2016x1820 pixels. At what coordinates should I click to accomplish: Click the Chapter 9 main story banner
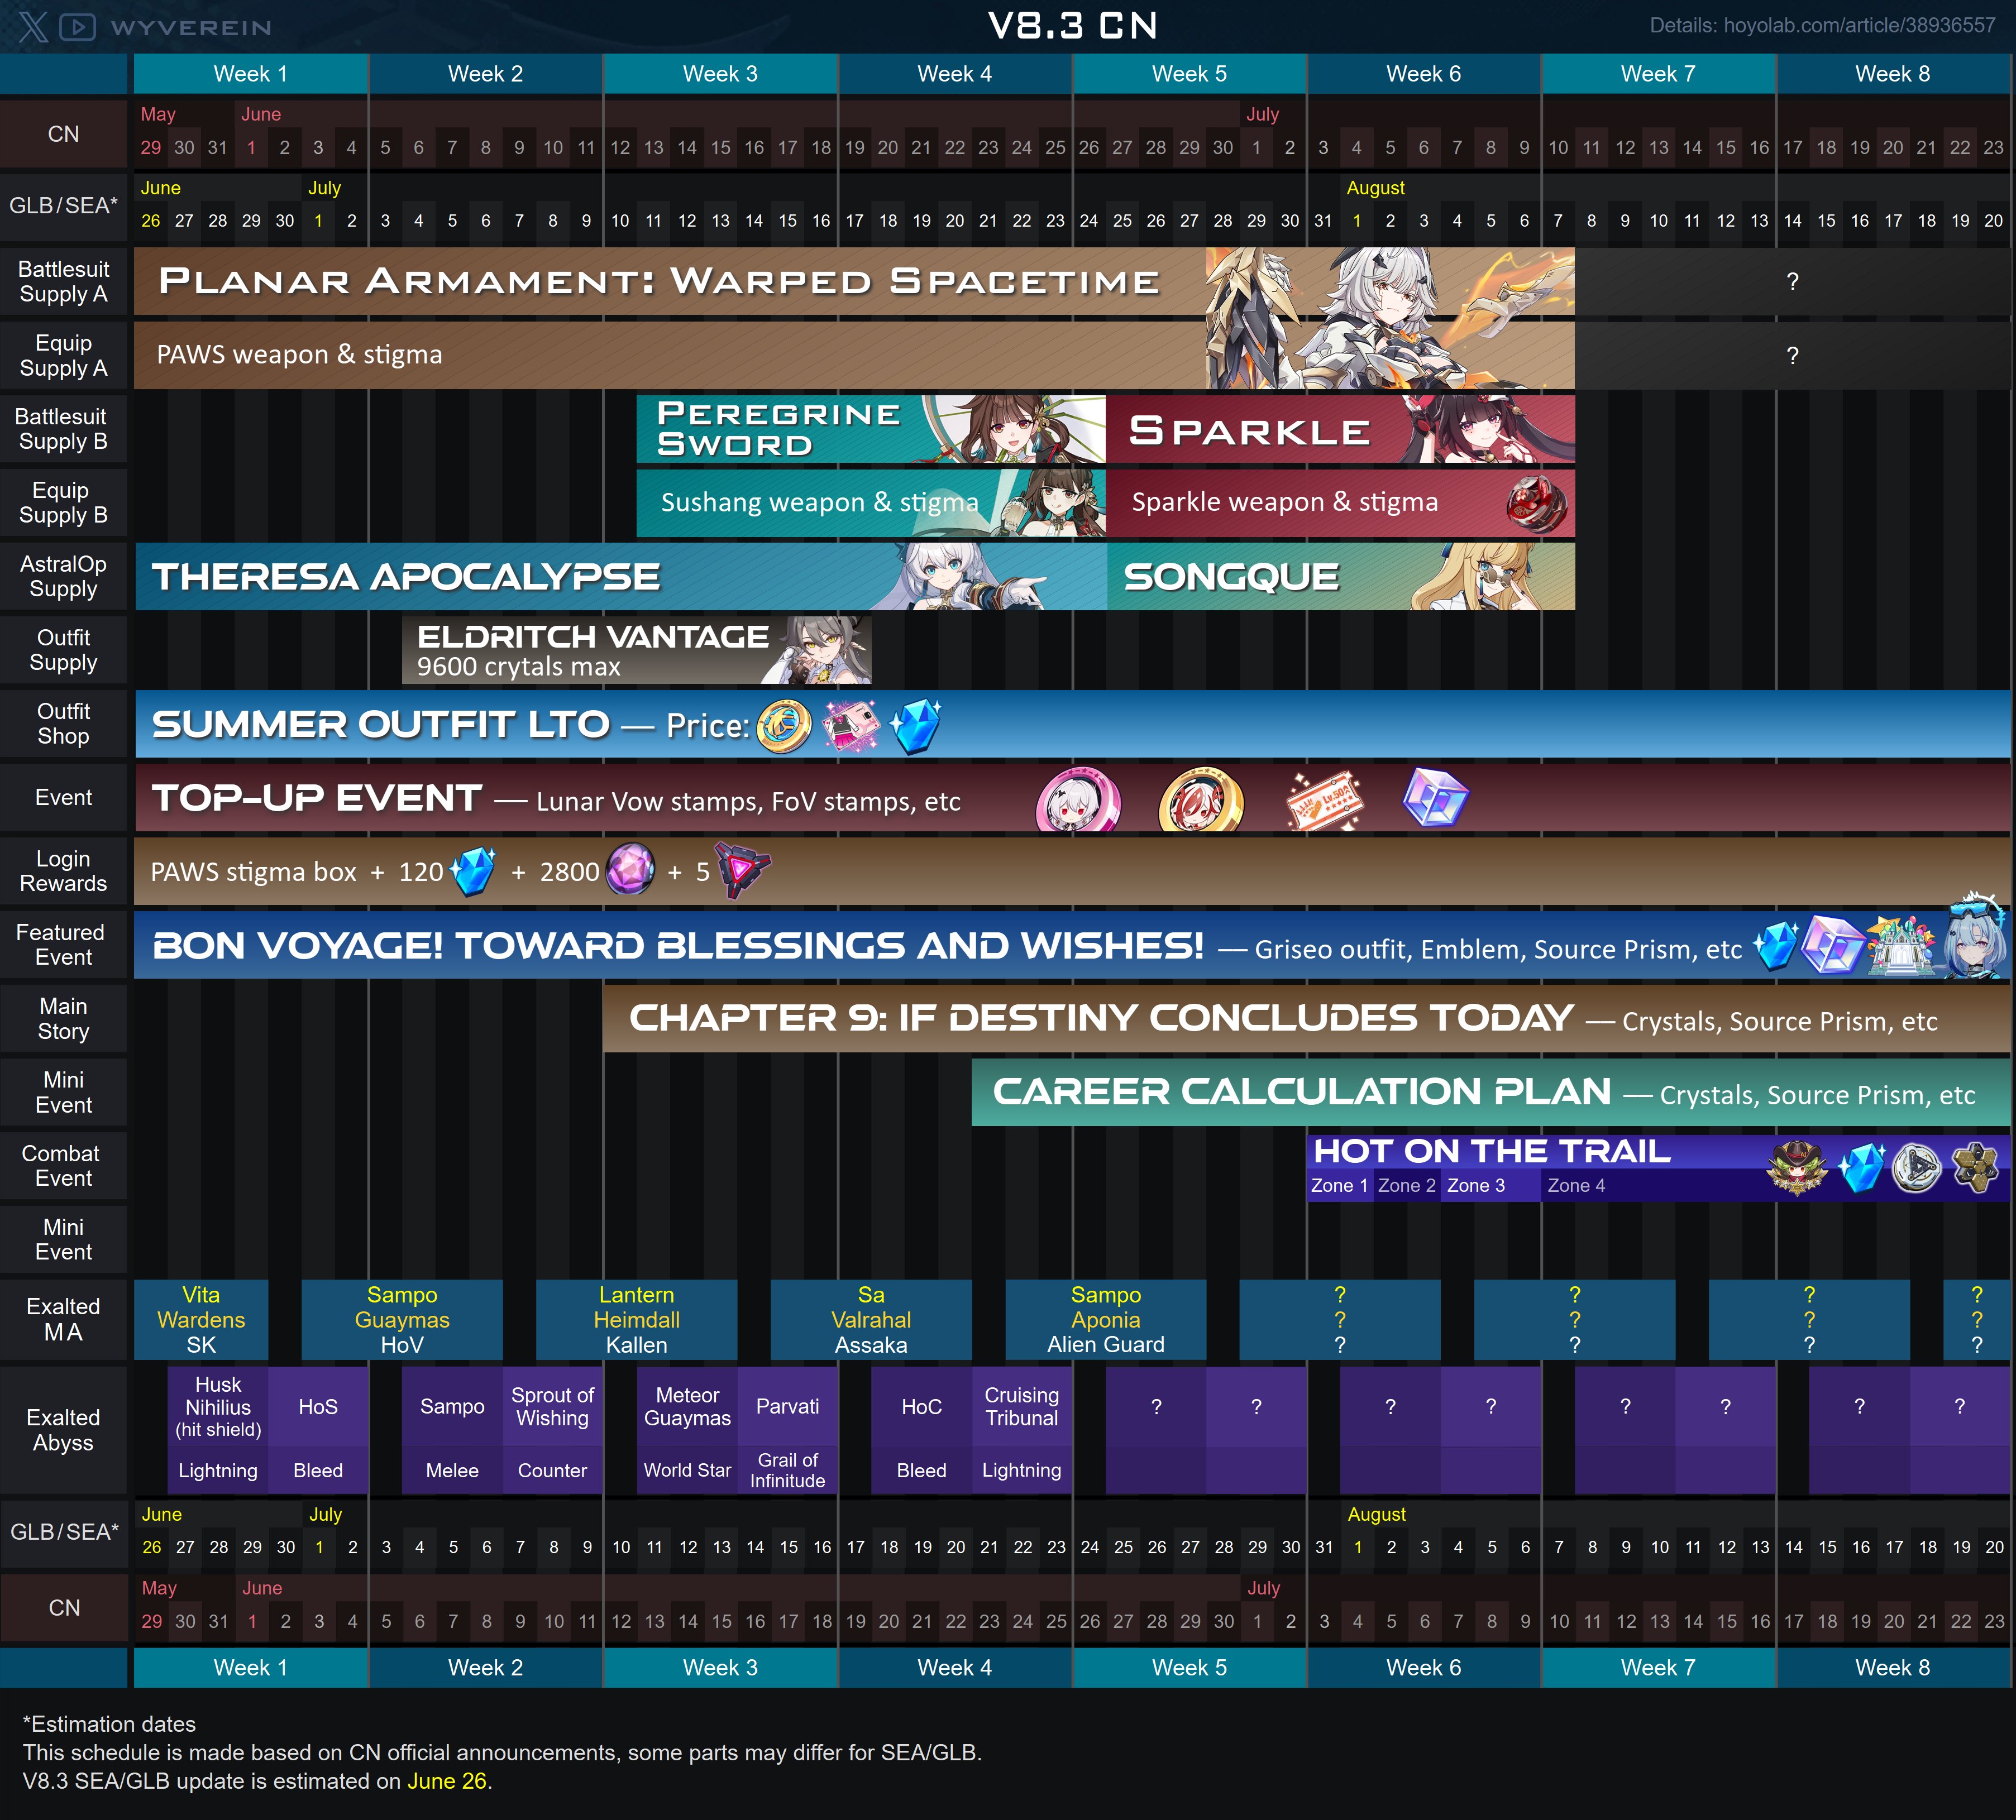(1307, 1018)
